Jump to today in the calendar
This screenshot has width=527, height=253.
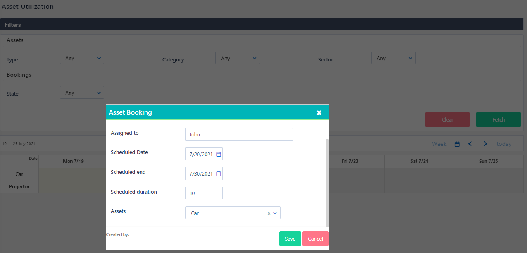(x=504, y=144)
